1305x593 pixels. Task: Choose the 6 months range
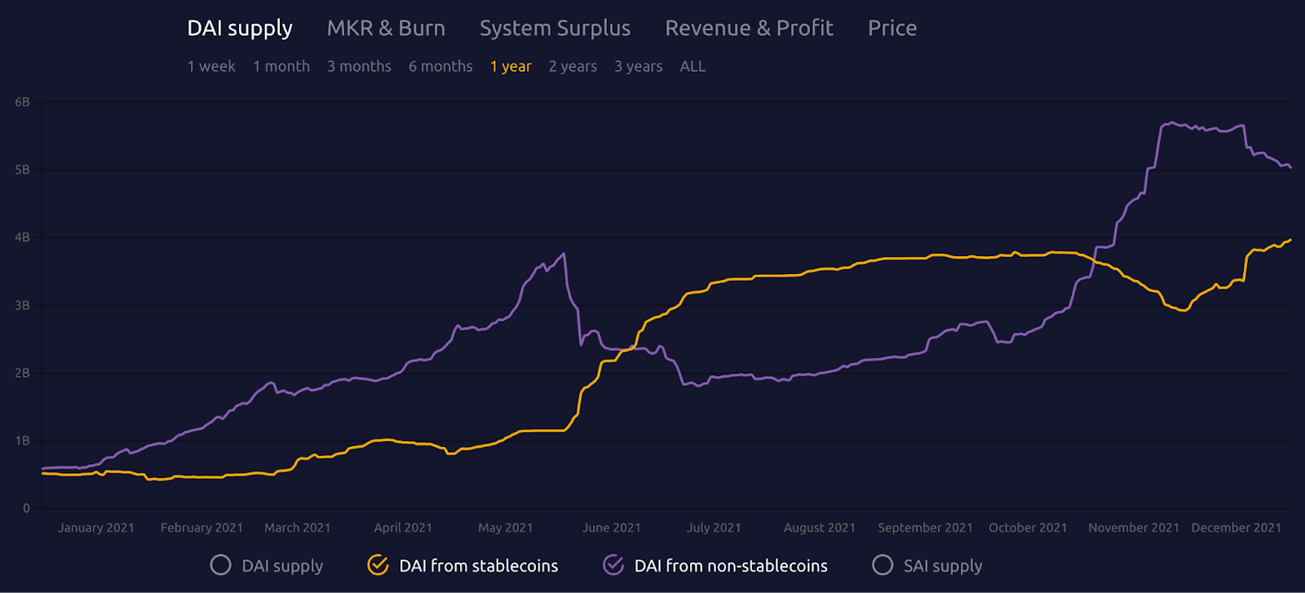point(440,66)
